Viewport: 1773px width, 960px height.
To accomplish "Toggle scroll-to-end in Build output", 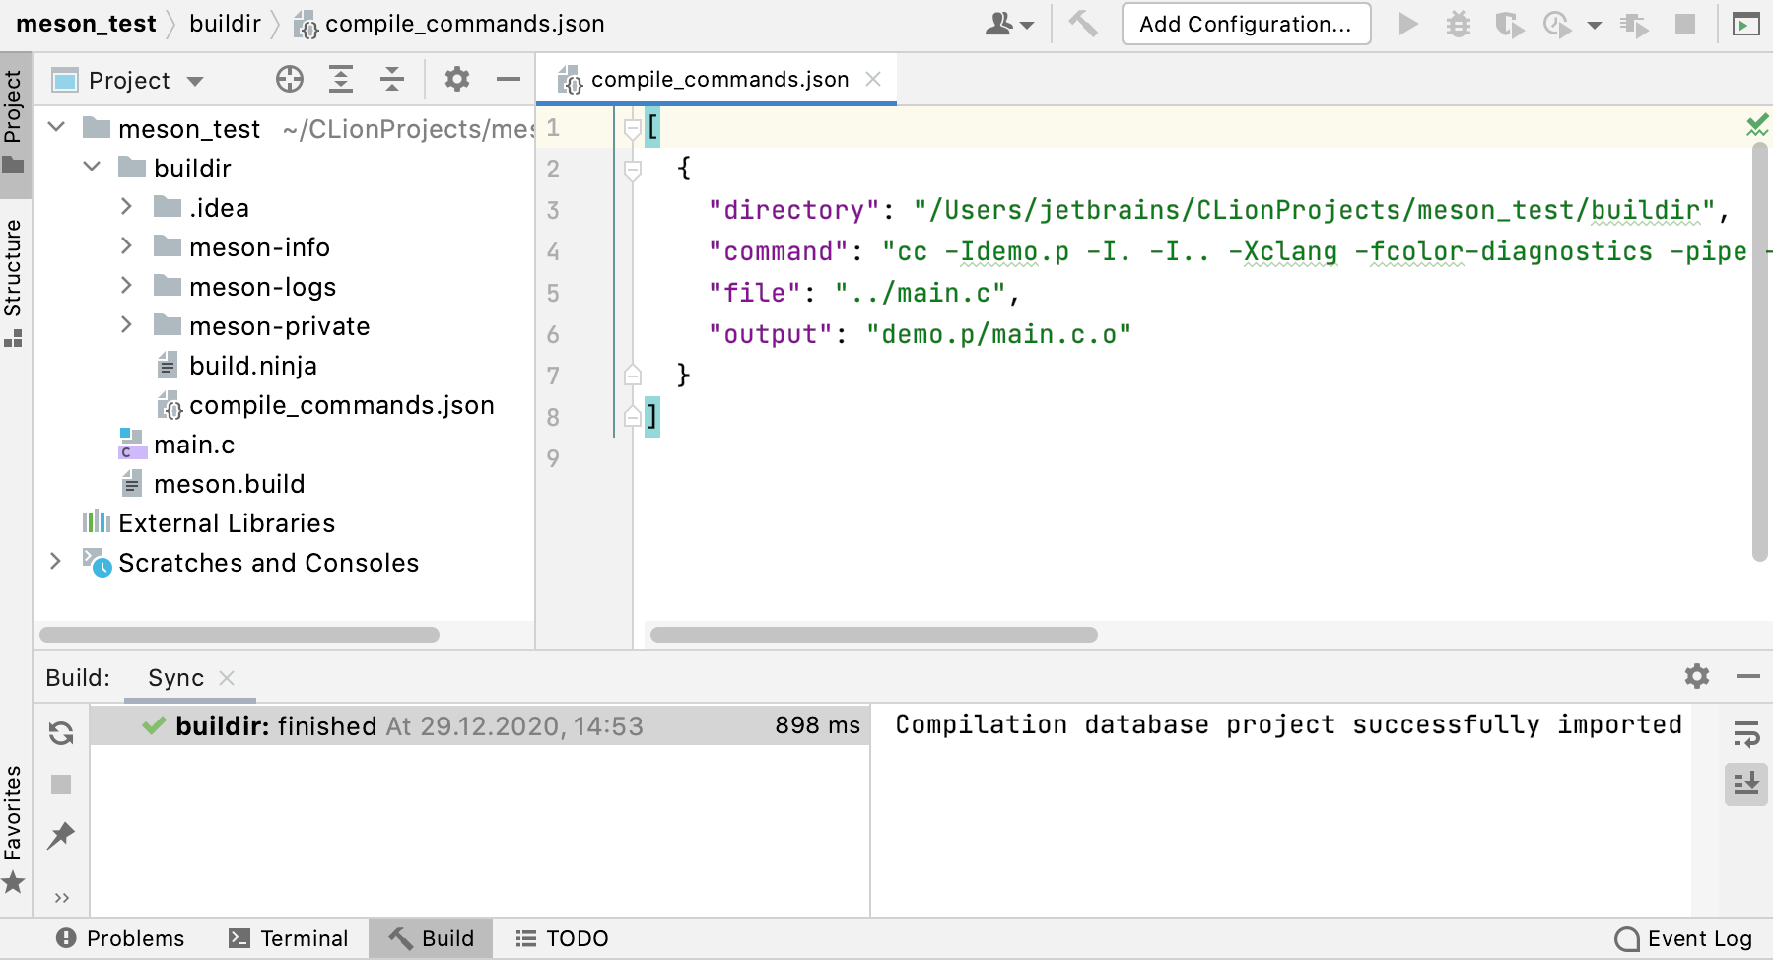I will pyautogui.click(x=1745, y=785).
